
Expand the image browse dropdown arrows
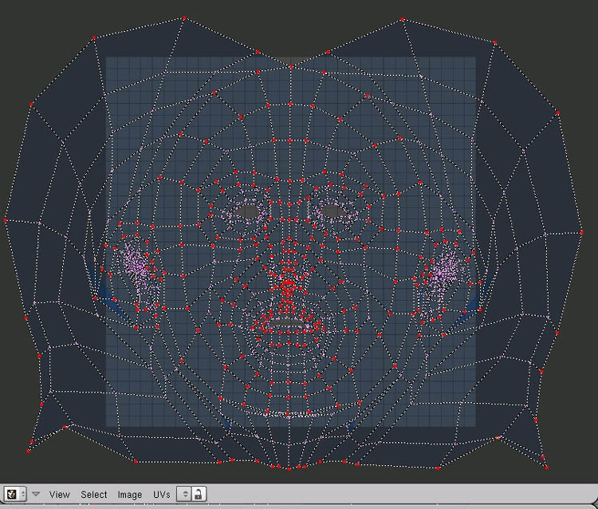185,495
